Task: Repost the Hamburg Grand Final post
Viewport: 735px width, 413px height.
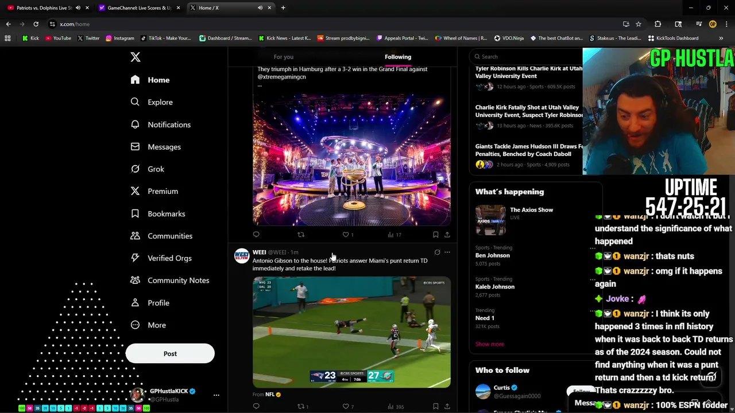Action: coord(301,235)
